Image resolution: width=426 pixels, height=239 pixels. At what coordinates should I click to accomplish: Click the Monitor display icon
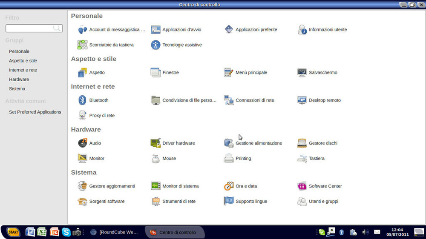coord(82,158)
